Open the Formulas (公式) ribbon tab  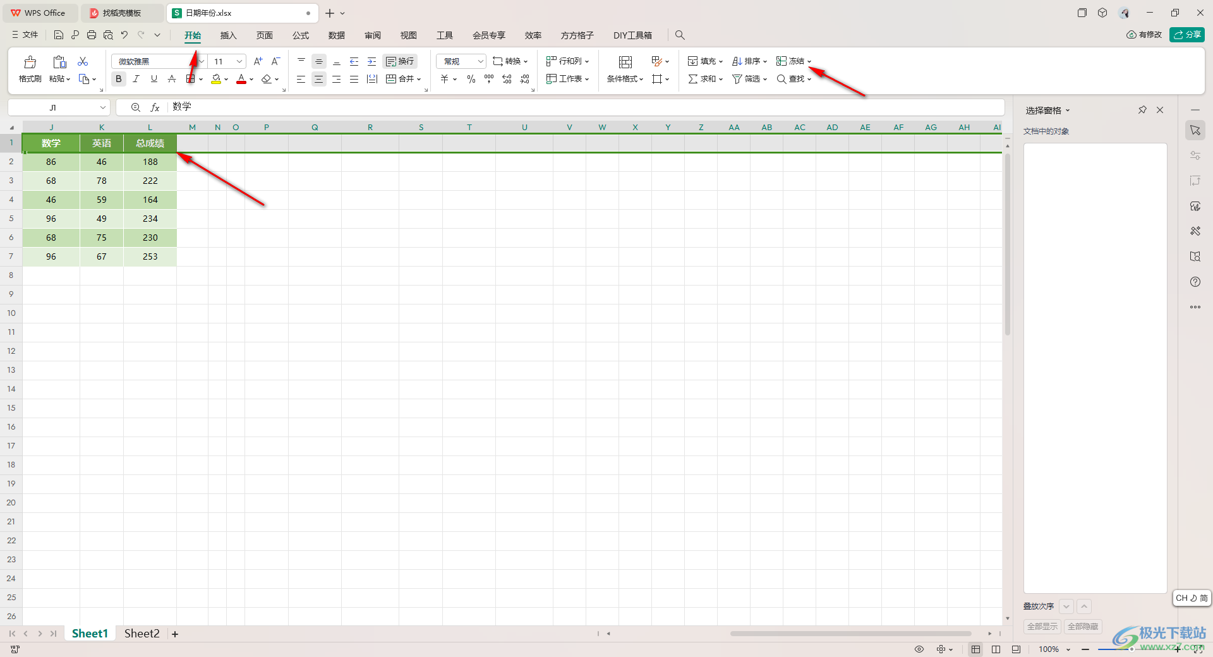(301, 35)
